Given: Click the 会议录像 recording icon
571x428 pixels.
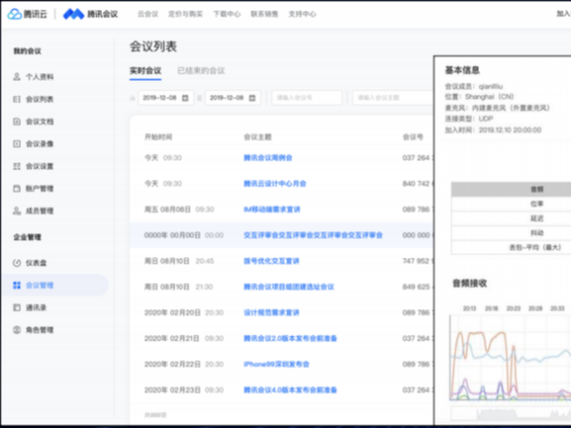Looking at the screenshot, I should (x=16, y=144).
